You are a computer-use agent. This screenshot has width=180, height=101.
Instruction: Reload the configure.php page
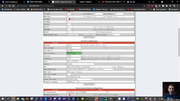pyautogui.click(x=10, y=6)
